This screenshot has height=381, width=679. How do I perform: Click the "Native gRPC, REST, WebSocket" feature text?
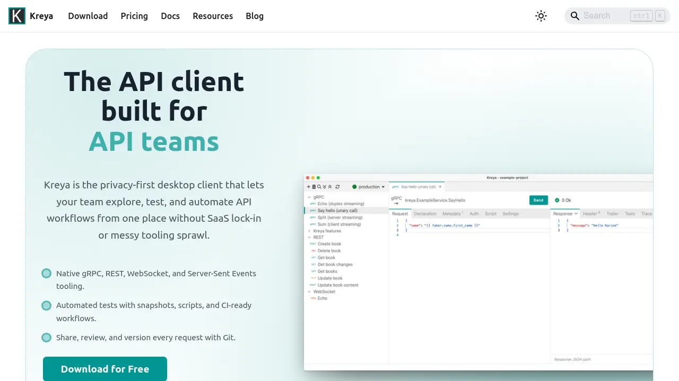[x=156, y=280]
